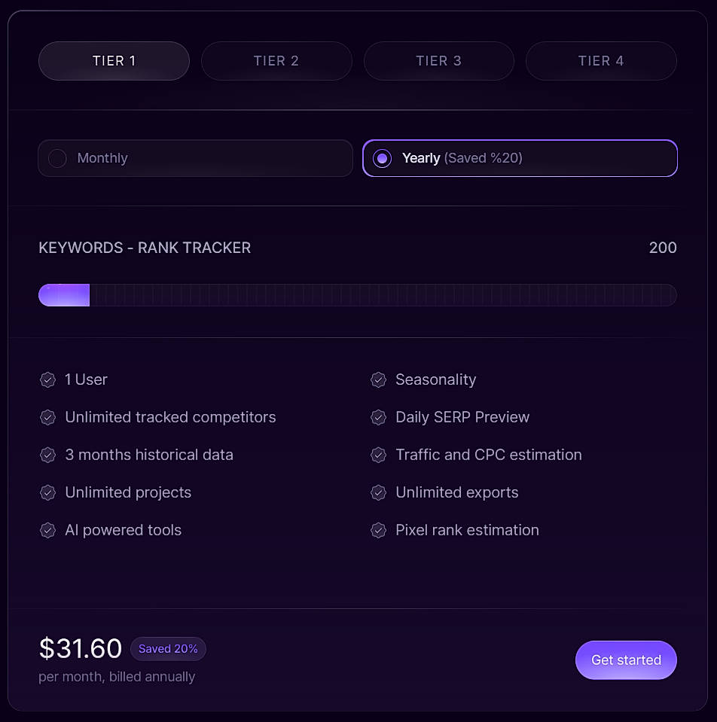The height and width of the screenshot is (722, 717).
Task: Click the 200 keyword count value
Action: click(663, 247)
